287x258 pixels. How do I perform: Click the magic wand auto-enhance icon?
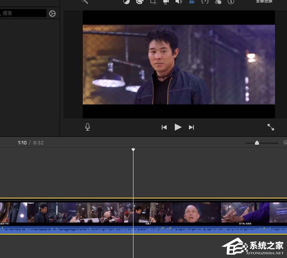[x=85, y=1]
